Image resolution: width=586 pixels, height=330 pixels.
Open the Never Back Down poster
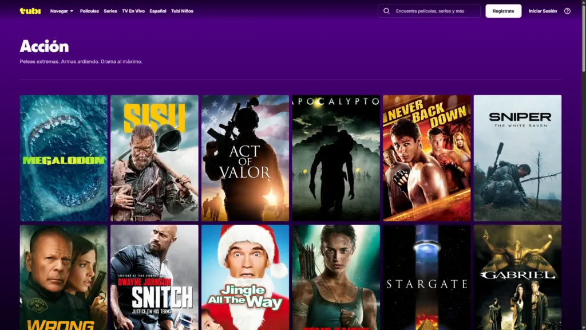click(x=427, y=158)
